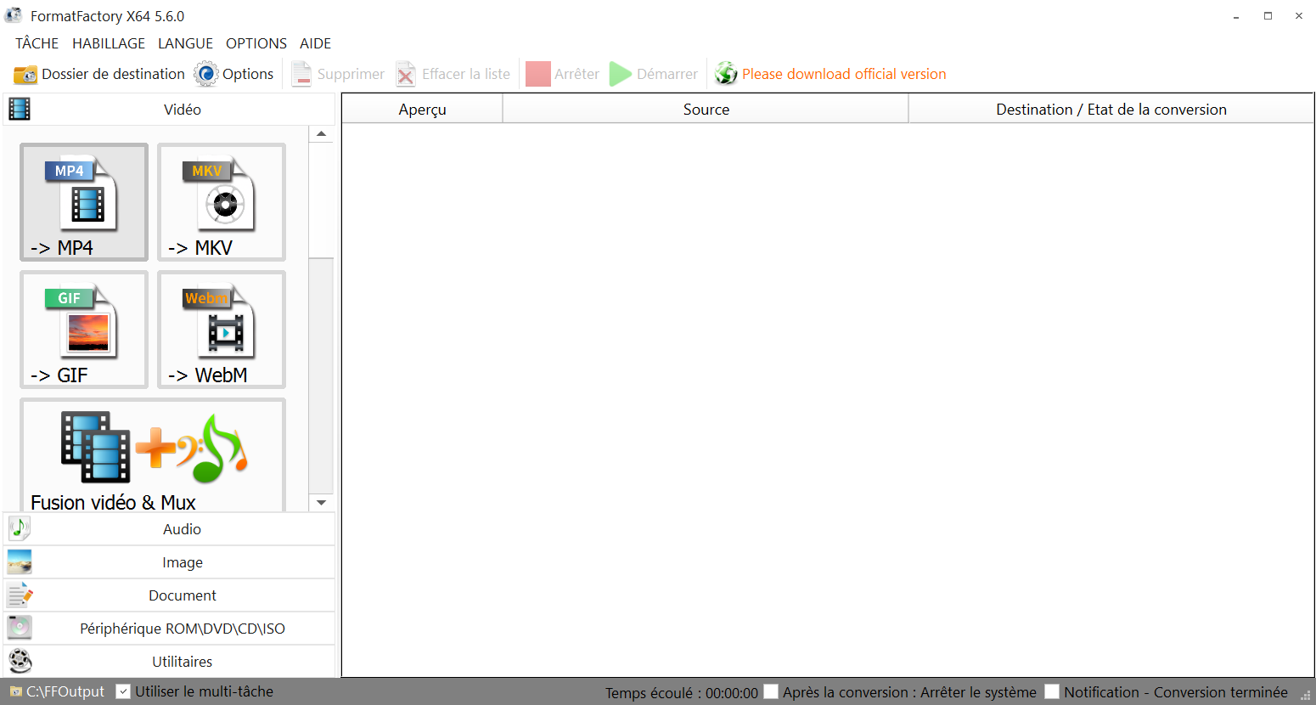Click the Please download official version link
The image size is (1316, 705).
(x=844, y=74)
